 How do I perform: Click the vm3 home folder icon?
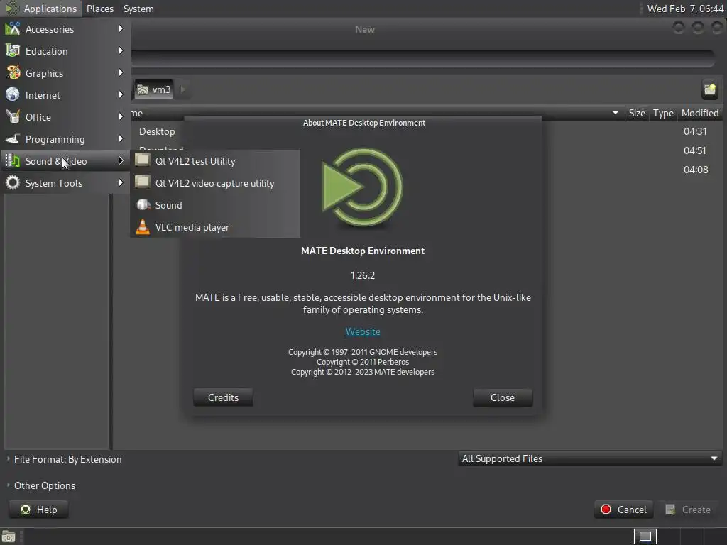[143, 89]
